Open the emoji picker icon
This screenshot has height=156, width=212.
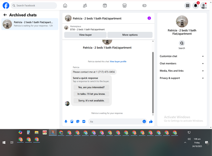coord(144,122)
